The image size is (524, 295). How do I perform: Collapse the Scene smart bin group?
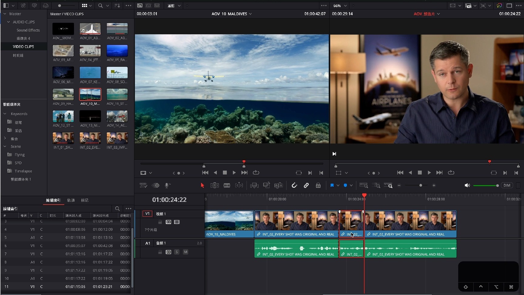[5, 146]
